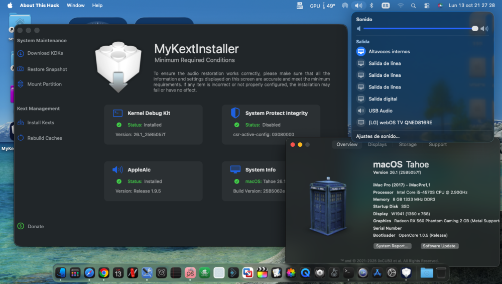The image size is (502, 284).
Task: Select Salida digital output
Action: 422,99
